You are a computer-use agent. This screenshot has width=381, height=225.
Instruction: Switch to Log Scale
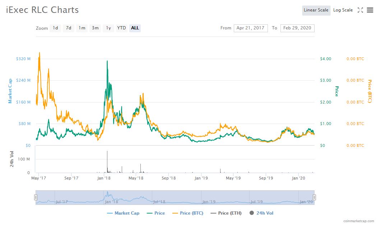click(343, 10)
